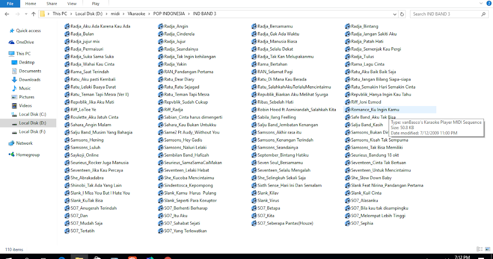Open Documents folder in sidebar

[x=30, y=71]
